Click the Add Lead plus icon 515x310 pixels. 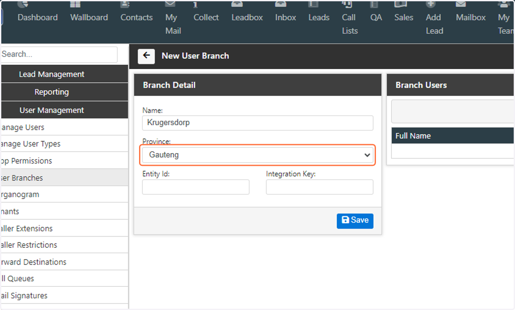430,4
